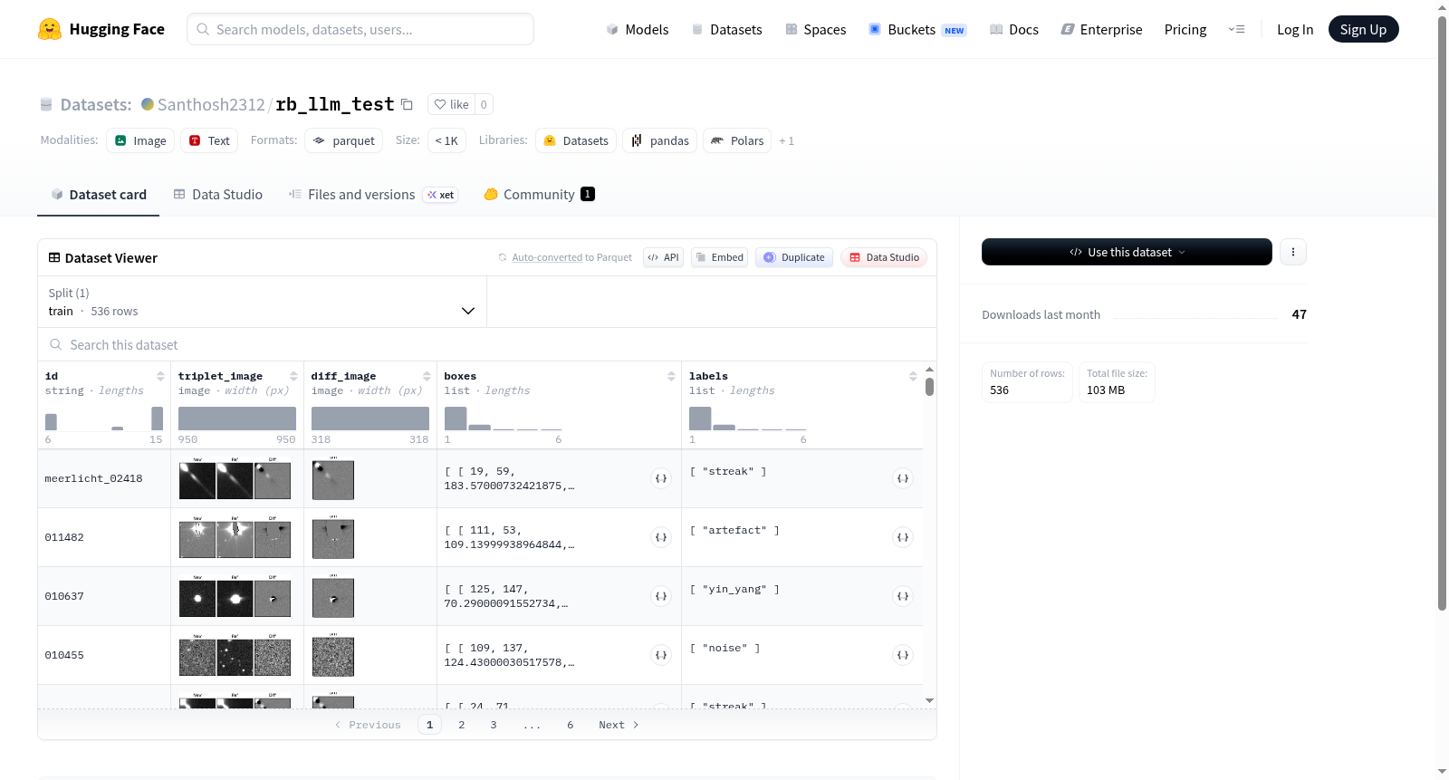Viewport: 1449px width, 780px height.
Task: Click the Log In link
Action: click(1295, 29)
